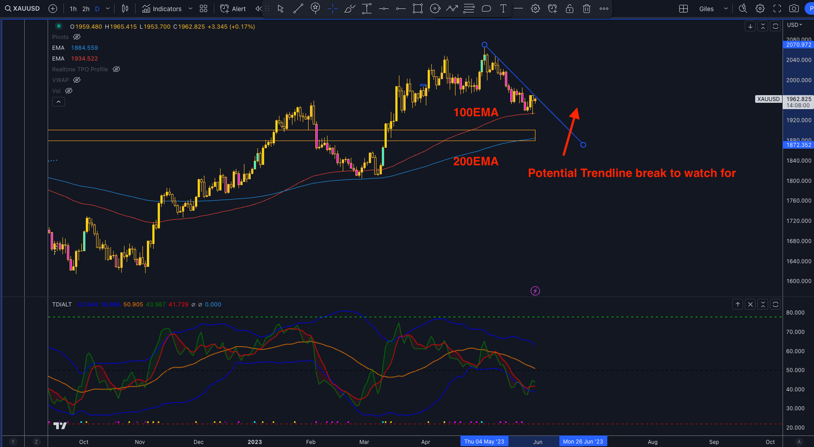Open the Giles saved layout

[x=706, y=9]
